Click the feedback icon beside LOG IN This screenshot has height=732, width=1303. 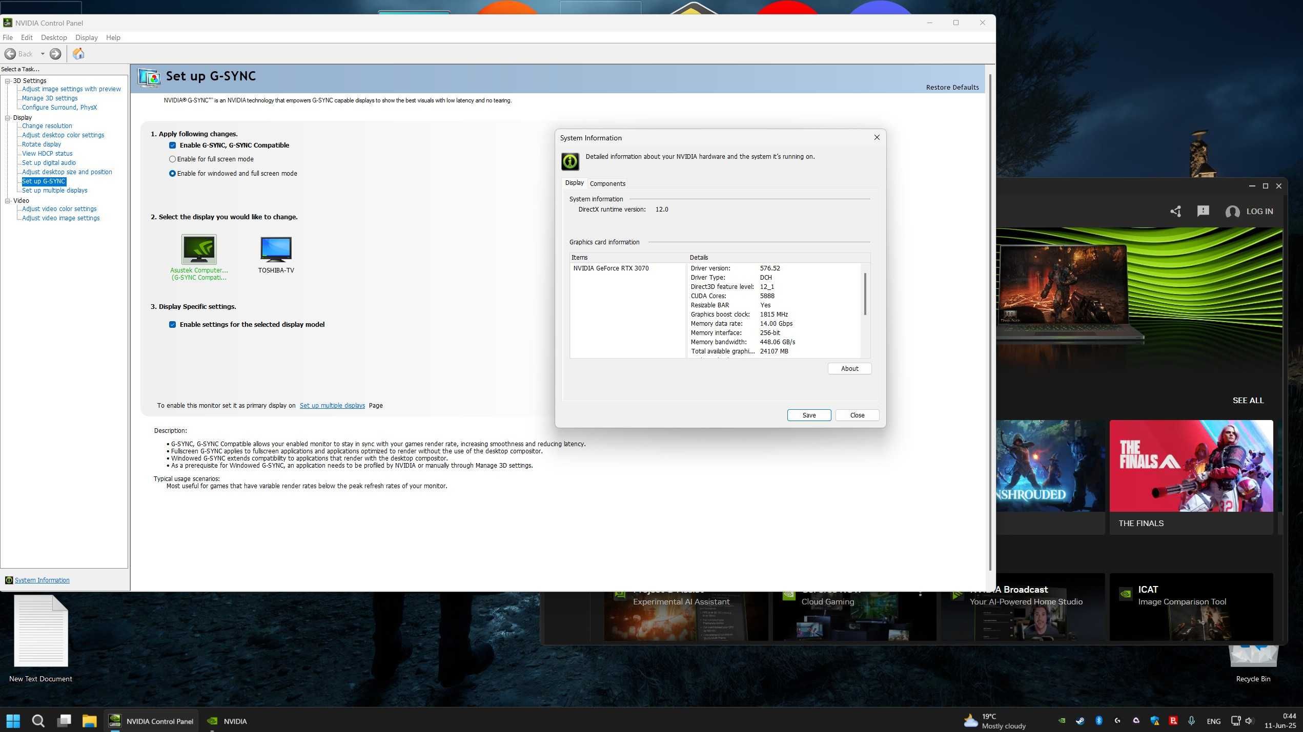click(x=1203, y=211)
